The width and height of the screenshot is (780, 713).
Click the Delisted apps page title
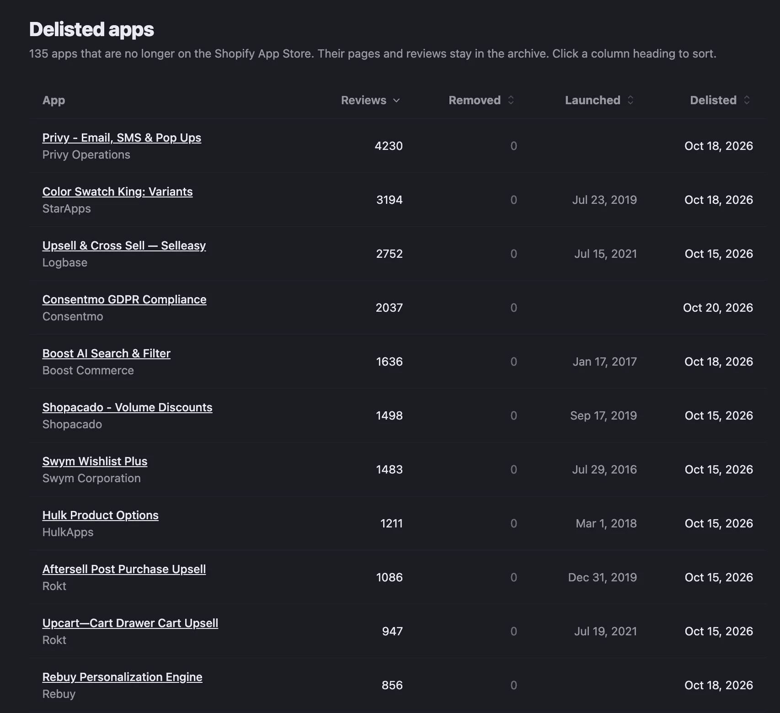tap(91, 29)
